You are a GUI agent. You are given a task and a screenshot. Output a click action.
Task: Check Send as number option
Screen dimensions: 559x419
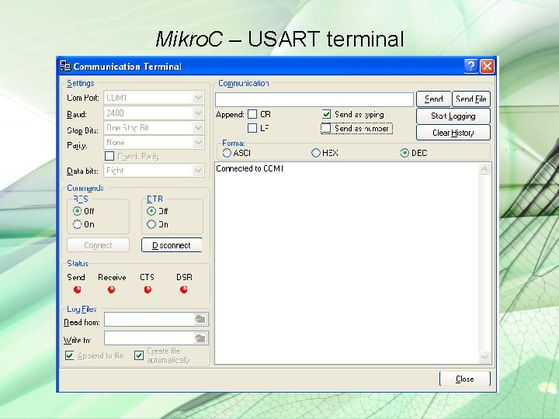[326, 128]
